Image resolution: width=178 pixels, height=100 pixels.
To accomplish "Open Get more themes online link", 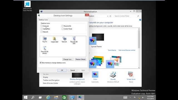I will tap(127, 50).
